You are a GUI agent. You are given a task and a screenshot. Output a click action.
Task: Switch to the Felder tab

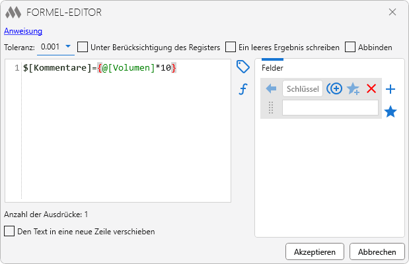272,68
